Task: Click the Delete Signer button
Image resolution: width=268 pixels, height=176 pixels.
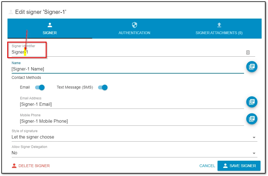Action: pos(31,166)
